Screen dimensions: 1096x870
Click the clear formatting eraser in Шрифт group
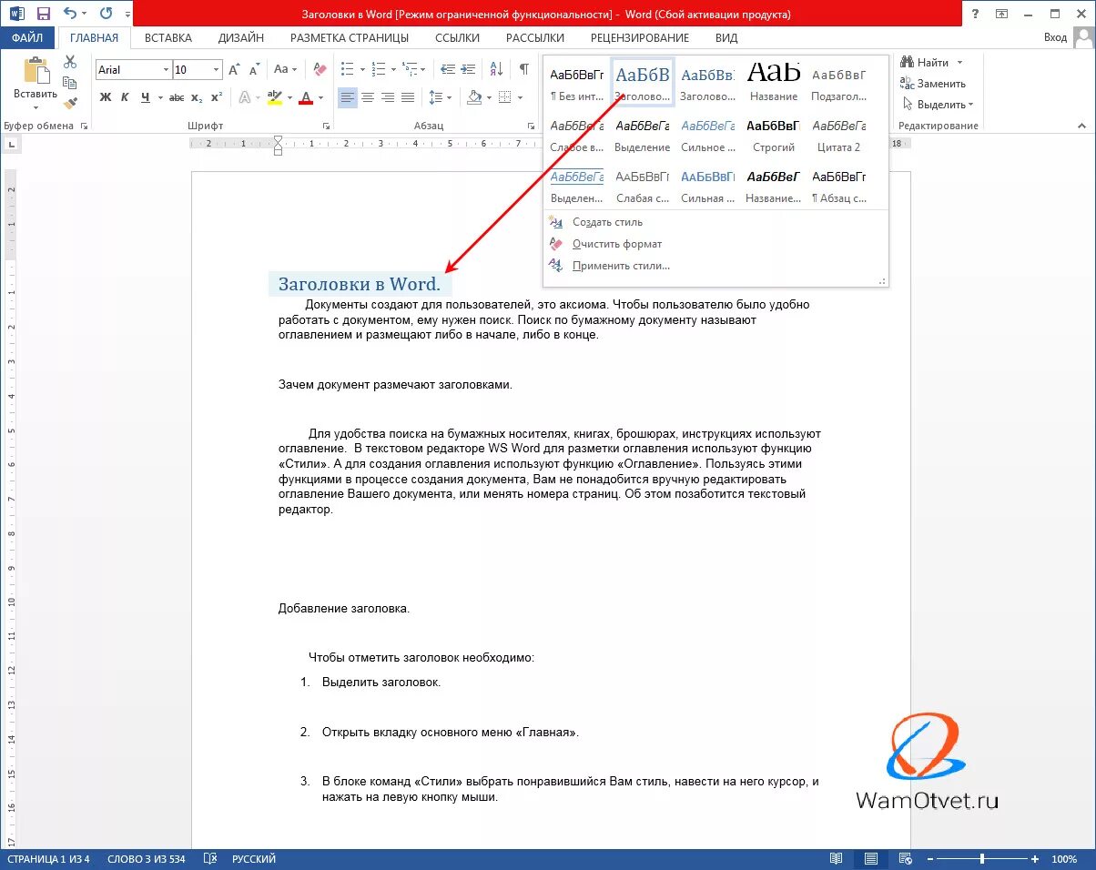pos(320,70)
